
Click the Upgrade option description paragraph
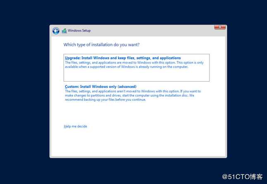point(134,65)
